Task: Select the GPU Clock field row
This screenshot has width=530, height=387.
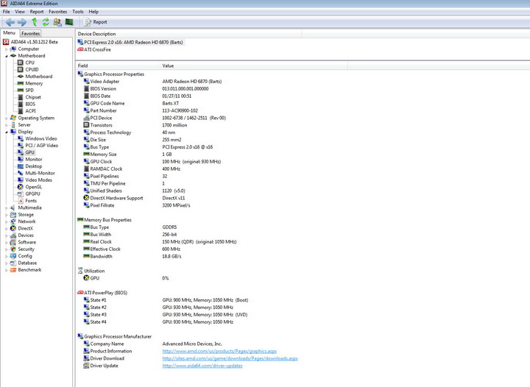Action: [152, 162]
